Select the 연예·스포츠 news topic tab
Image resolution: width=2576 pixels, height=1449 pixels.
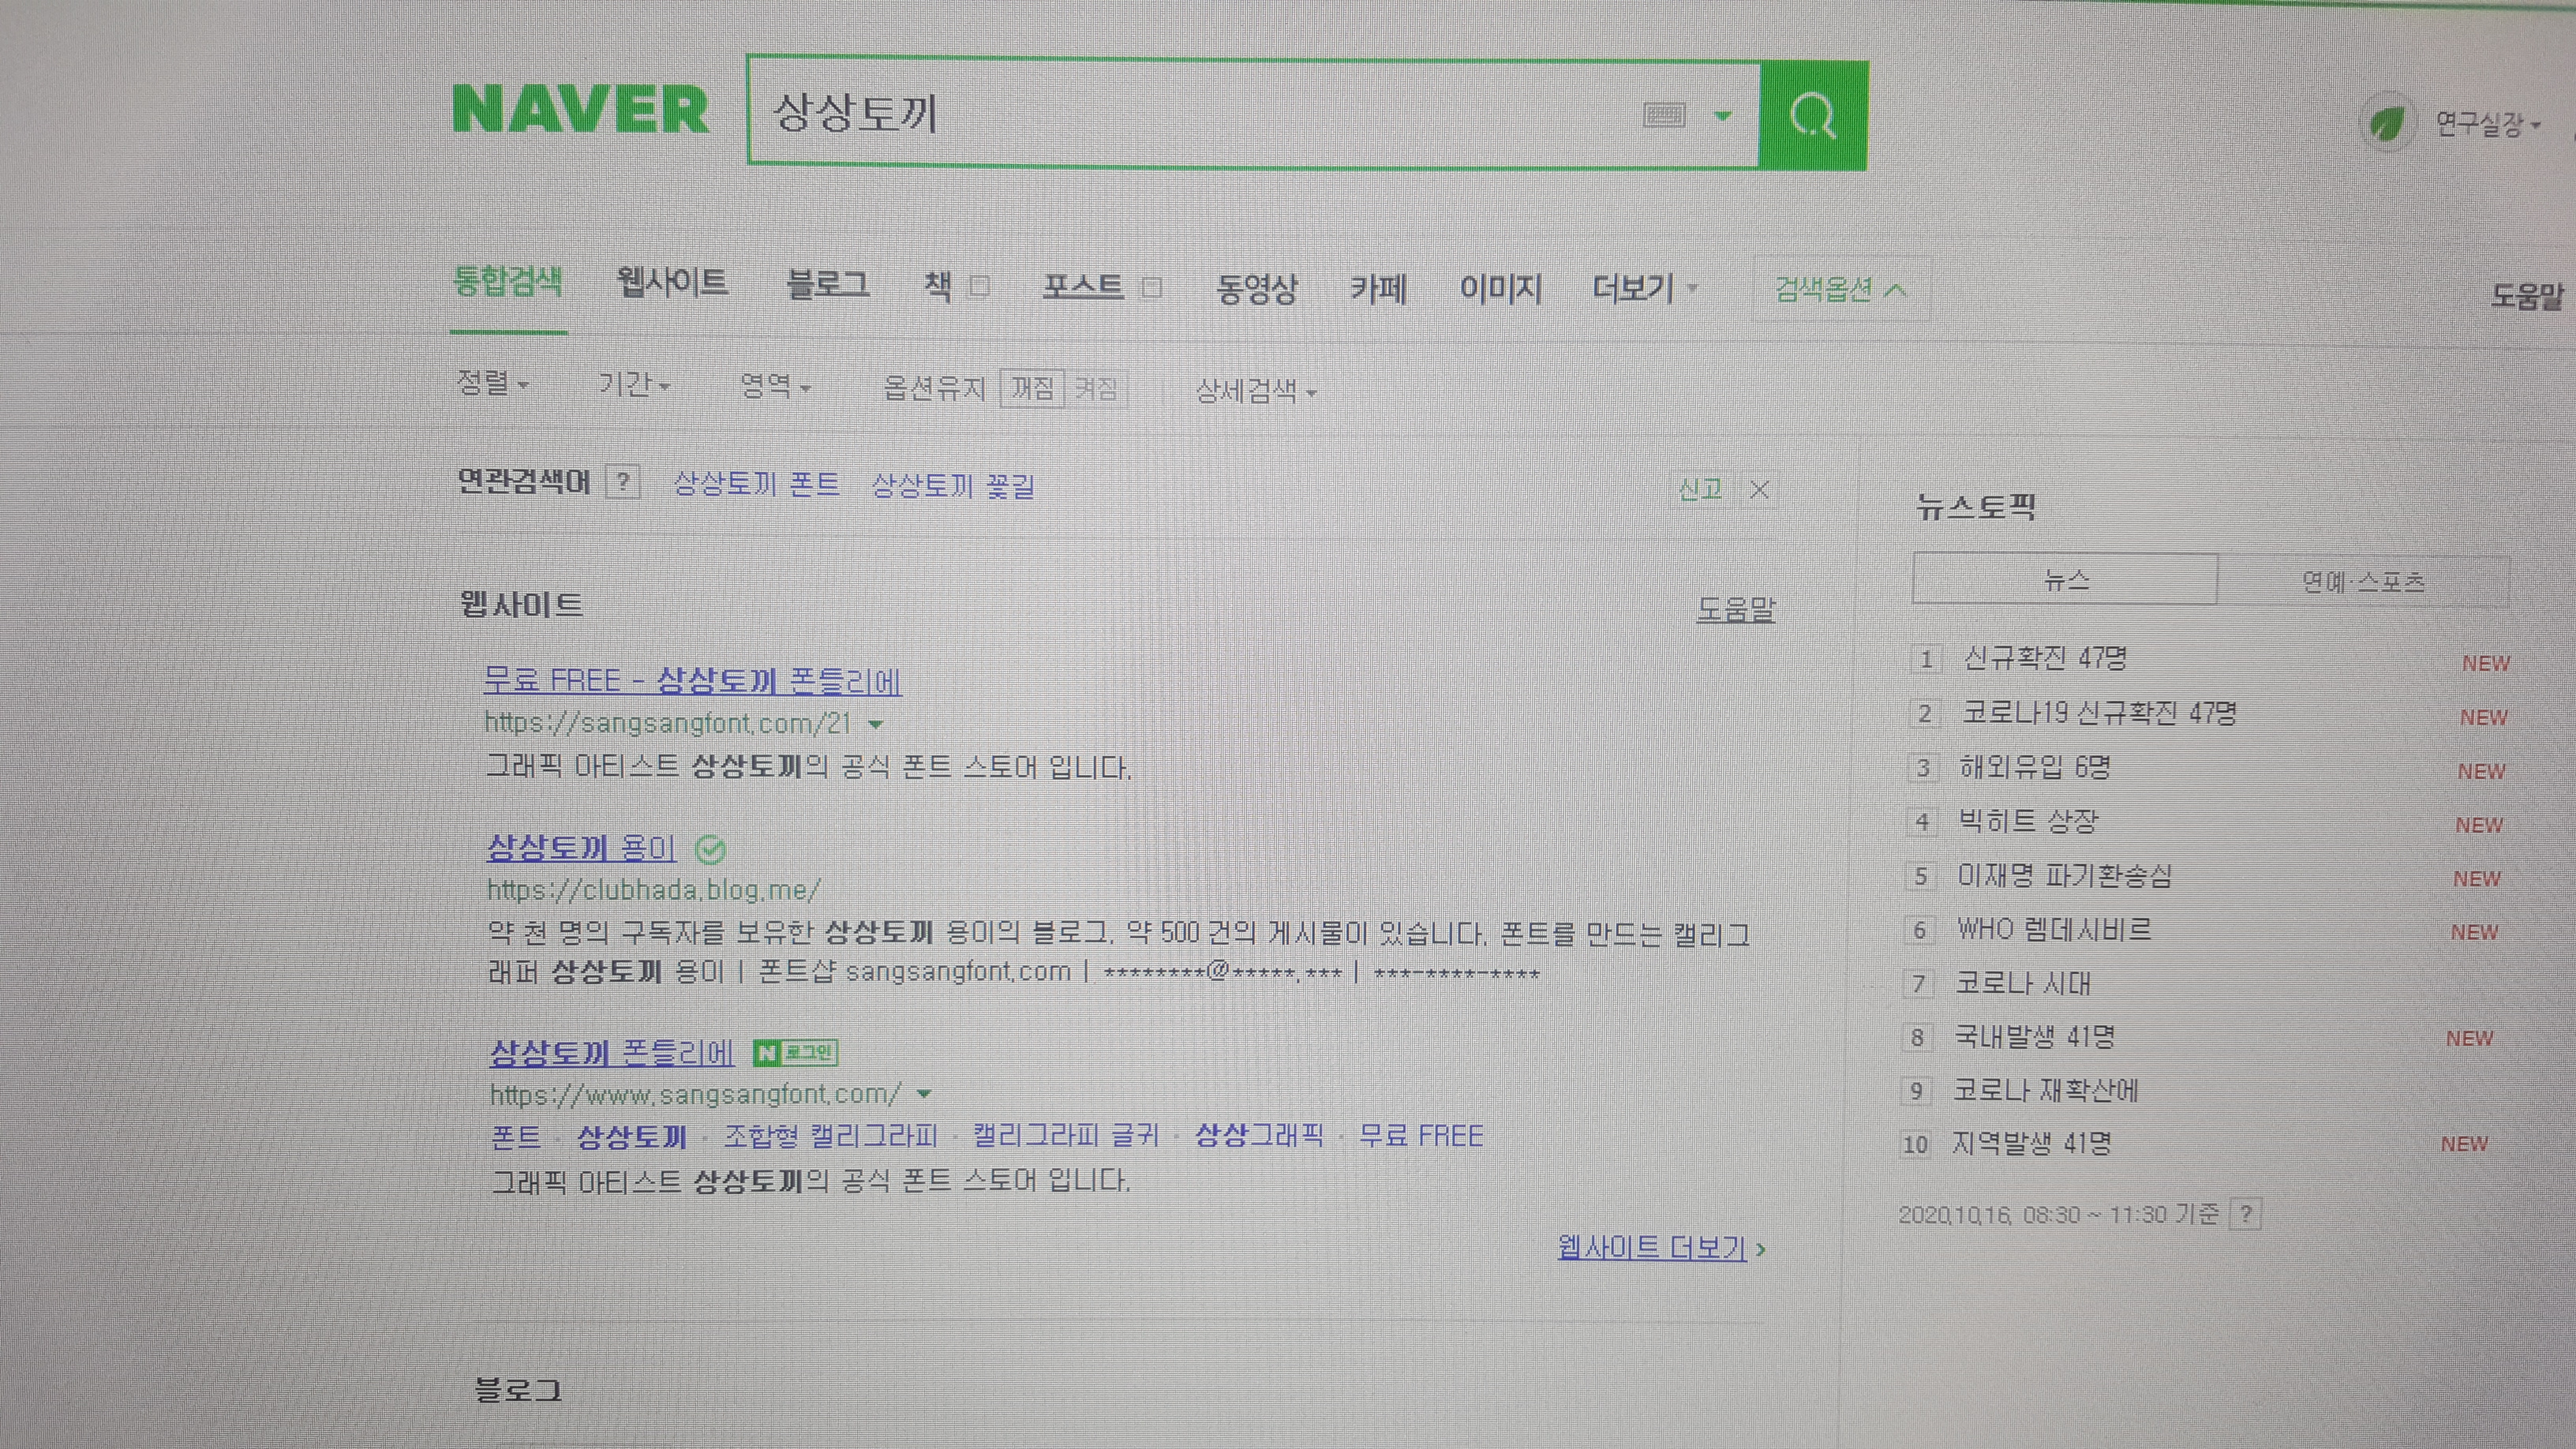[2362, 581]
